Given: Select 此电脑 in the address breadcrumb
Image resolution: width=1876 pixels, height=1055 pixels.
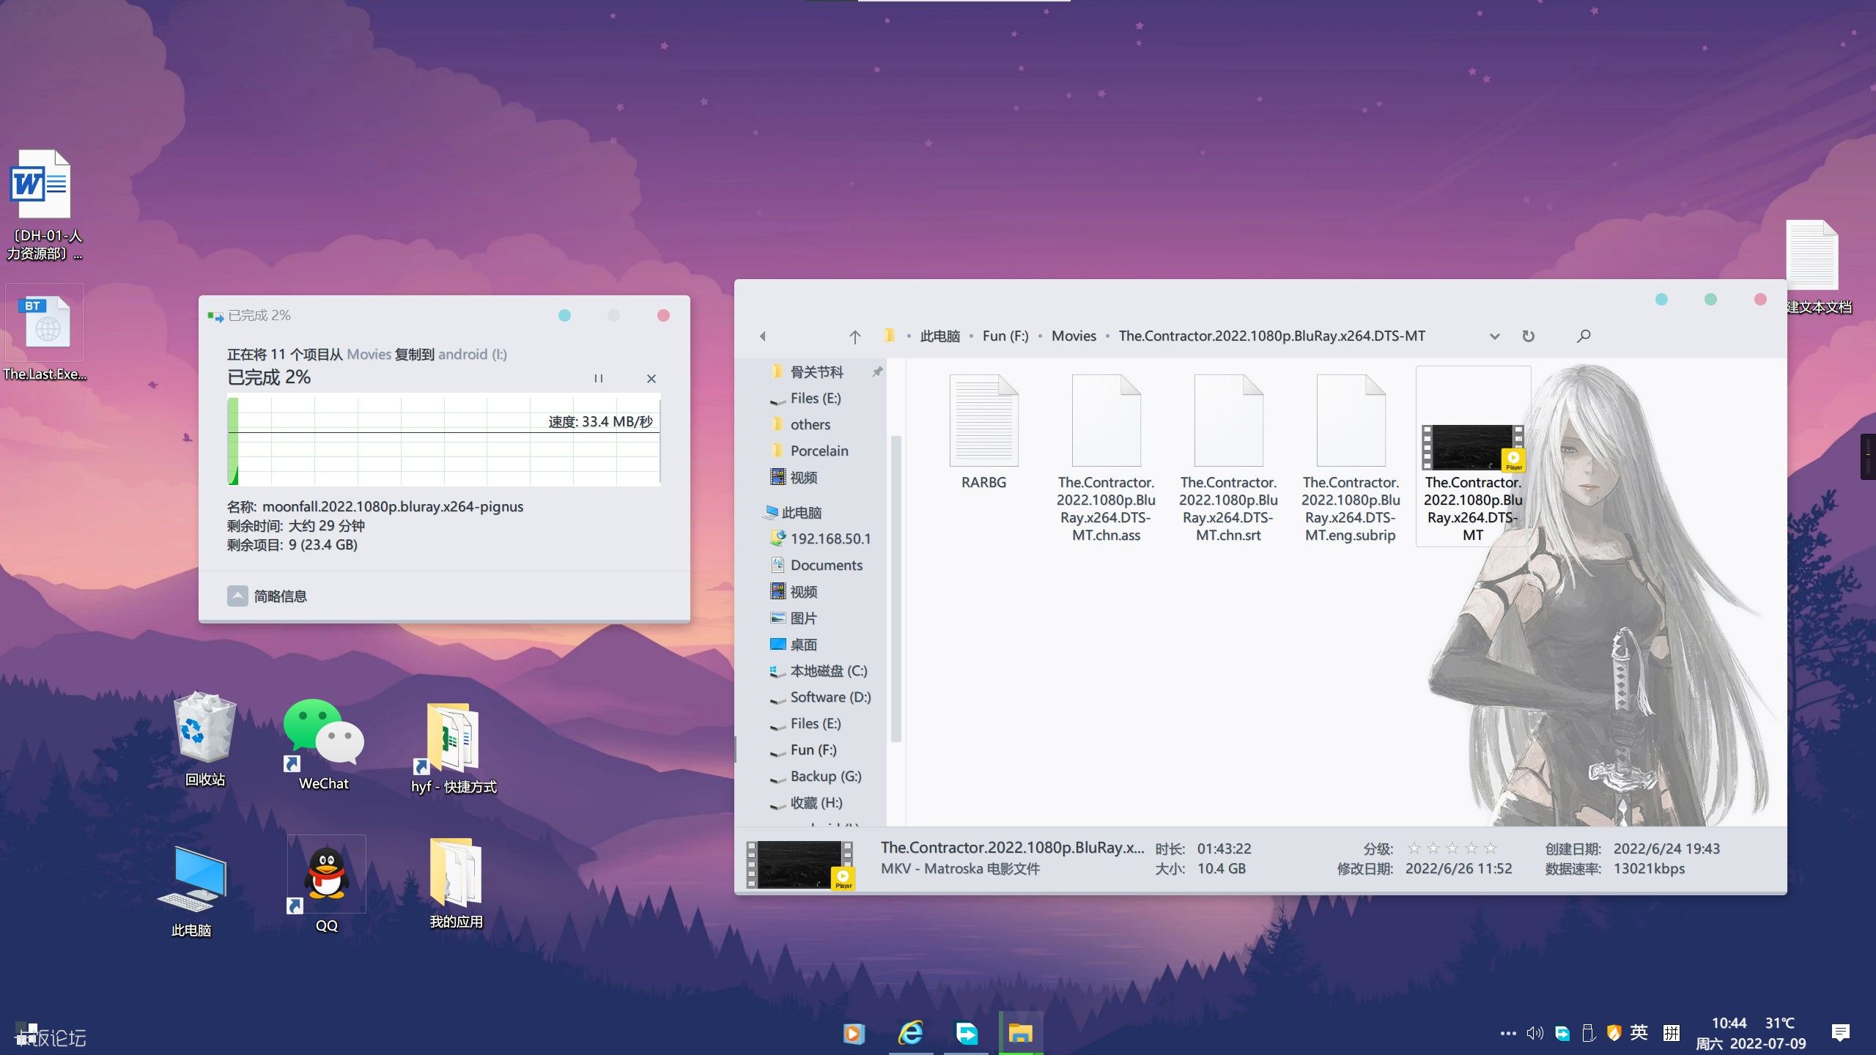Looking at the screenshot, I should pos(939,336).
